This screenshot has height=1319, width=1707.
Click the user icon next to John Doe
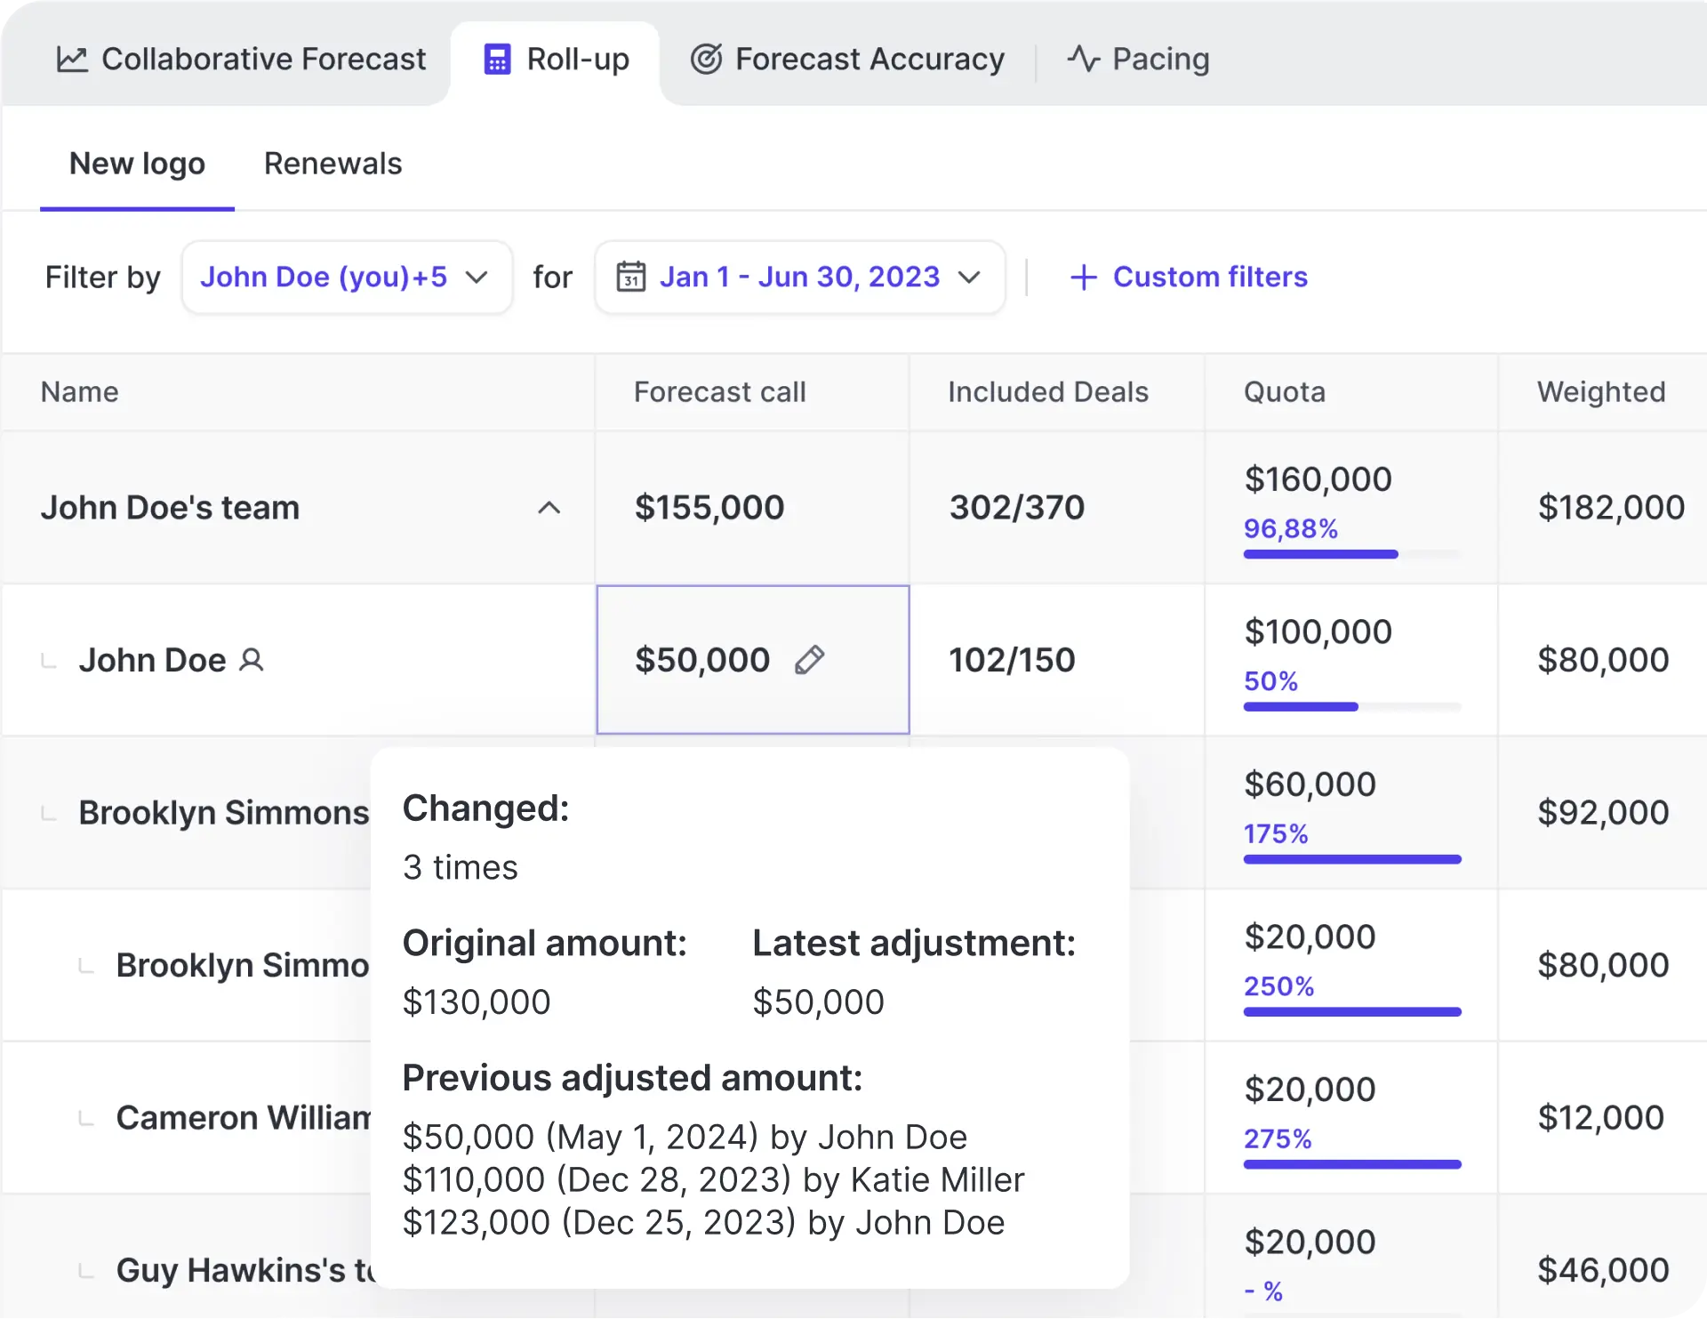tap(252, 660)
